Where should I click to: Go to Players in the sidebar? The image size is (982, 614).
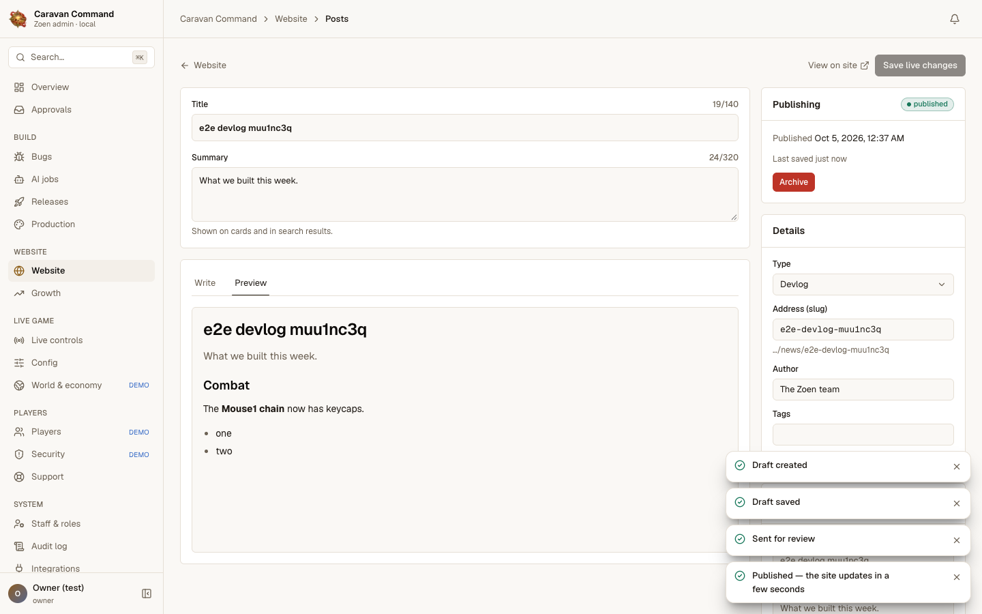pyautogui.click(x=82, y=432)
